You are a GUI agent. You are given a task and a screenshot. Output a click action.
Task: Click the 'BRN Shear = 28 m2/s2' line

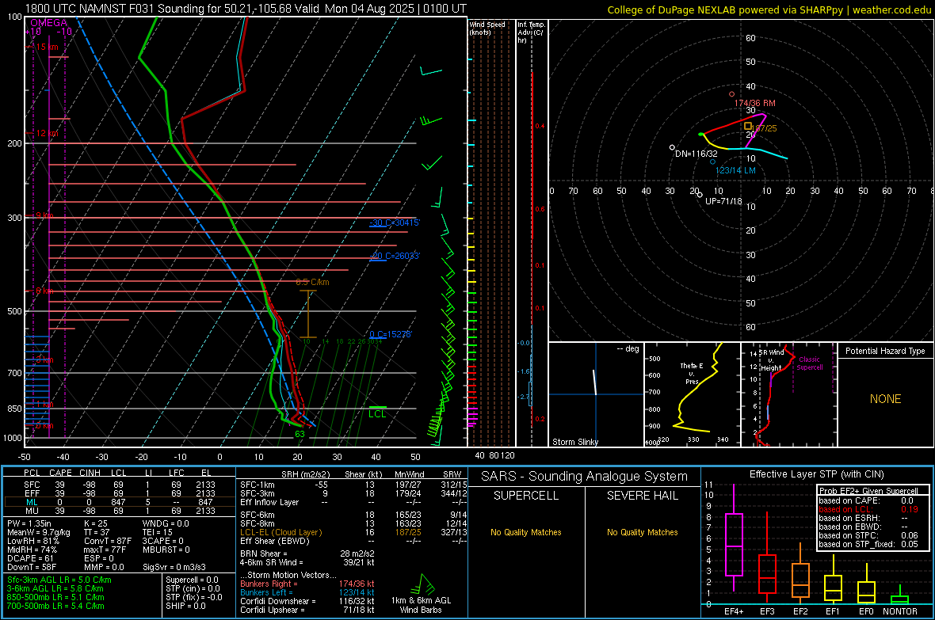[x=307, y=553]
